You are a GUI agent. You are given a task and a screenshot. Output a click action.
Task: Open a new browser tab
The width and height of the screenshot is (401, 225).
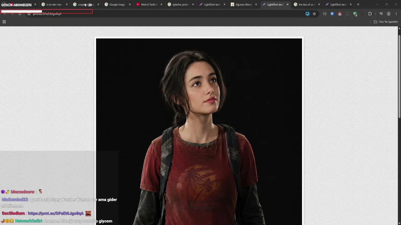click(x=358, y=5)
